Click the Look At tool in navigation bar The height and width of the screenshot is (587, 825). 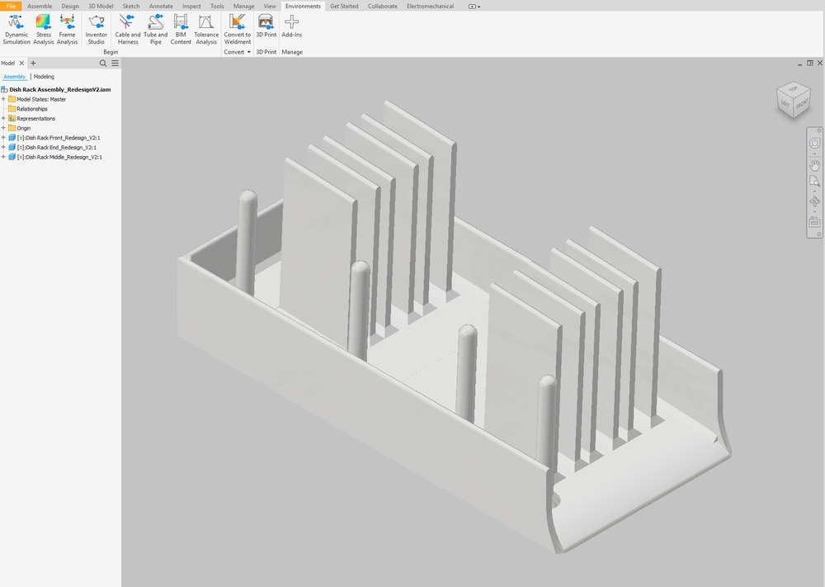[x=814, y=222]
